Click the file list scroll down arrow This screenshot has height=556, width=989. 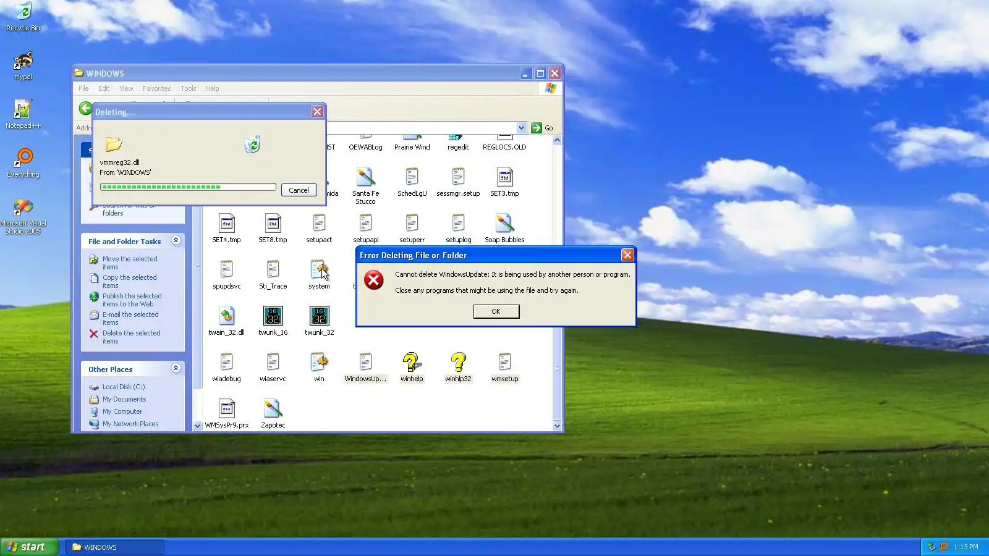(557, 426)
